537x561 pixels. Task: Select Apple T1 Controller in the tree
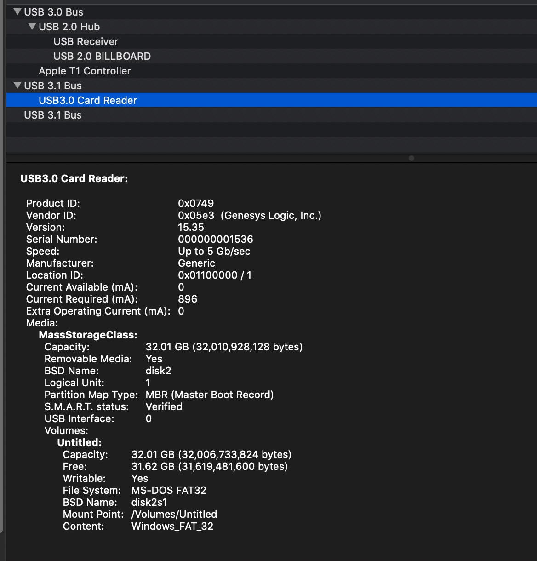pyautogui.click(x=85, y=71)
